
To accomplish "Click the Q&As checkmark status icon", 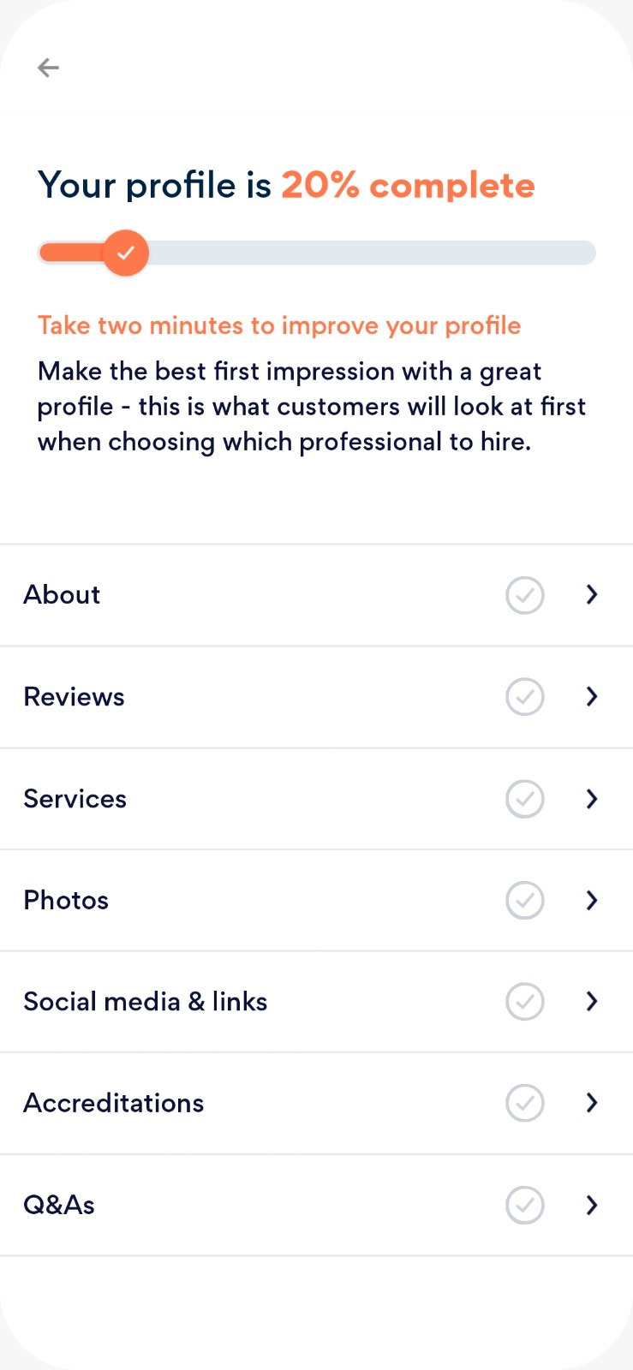I will click(x=525, y=1205).
